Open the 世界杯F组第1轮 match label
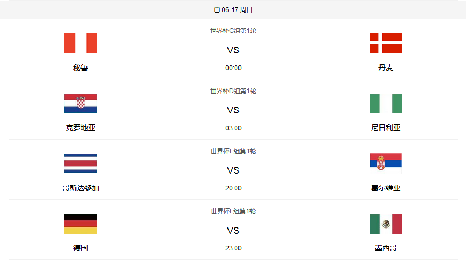This screenshot has height=262, width=467. click(233, 211)
